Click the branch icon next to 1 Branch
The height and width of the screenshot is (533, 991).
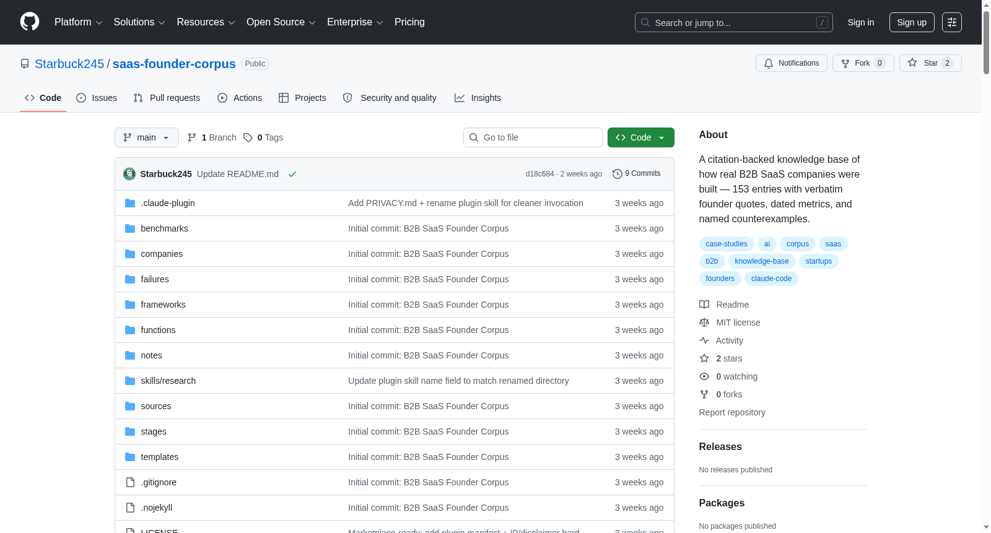(x=192, y=137)
